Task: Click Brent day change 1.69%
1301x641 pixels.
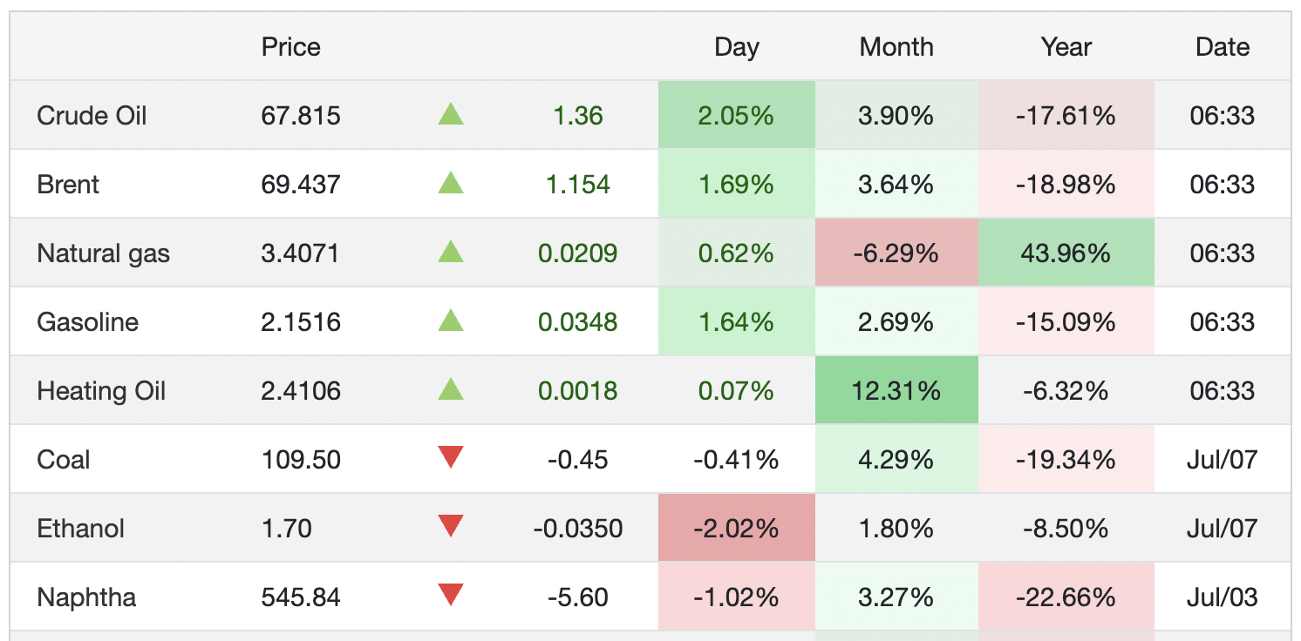Action: point(737,184)
